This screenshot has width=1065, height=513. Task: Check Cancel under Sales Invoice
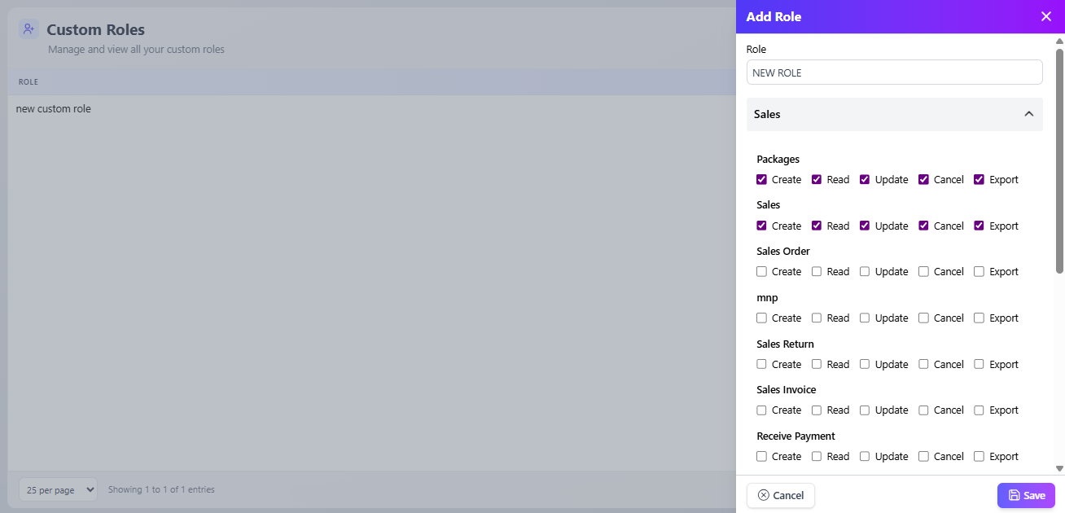click(923, 410)
